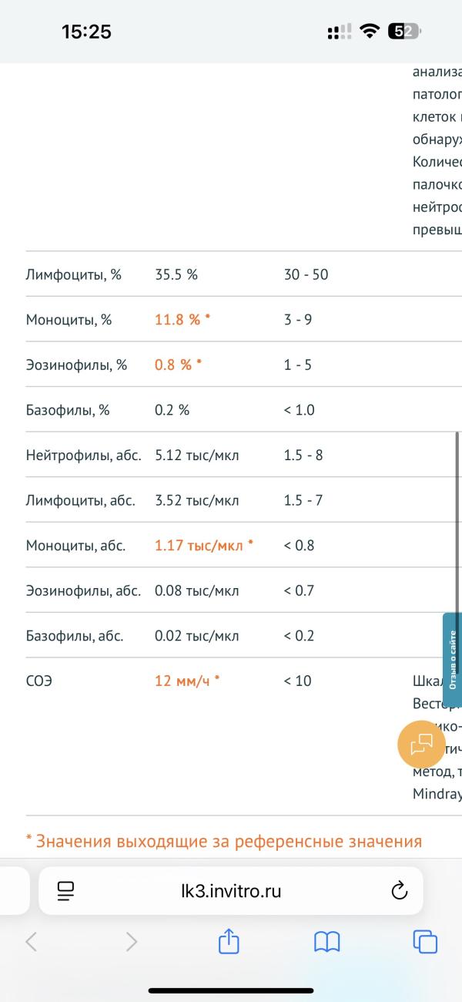Tap the battery indicator in status bar

pyautogui.click(x=405, y=32)
